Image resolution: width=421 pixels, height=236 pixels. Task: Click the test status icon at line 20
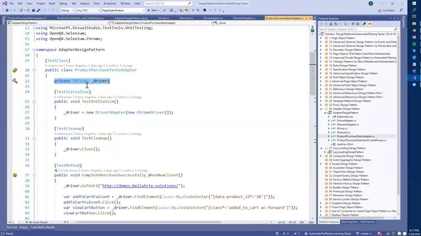click(x=15, y=70)
